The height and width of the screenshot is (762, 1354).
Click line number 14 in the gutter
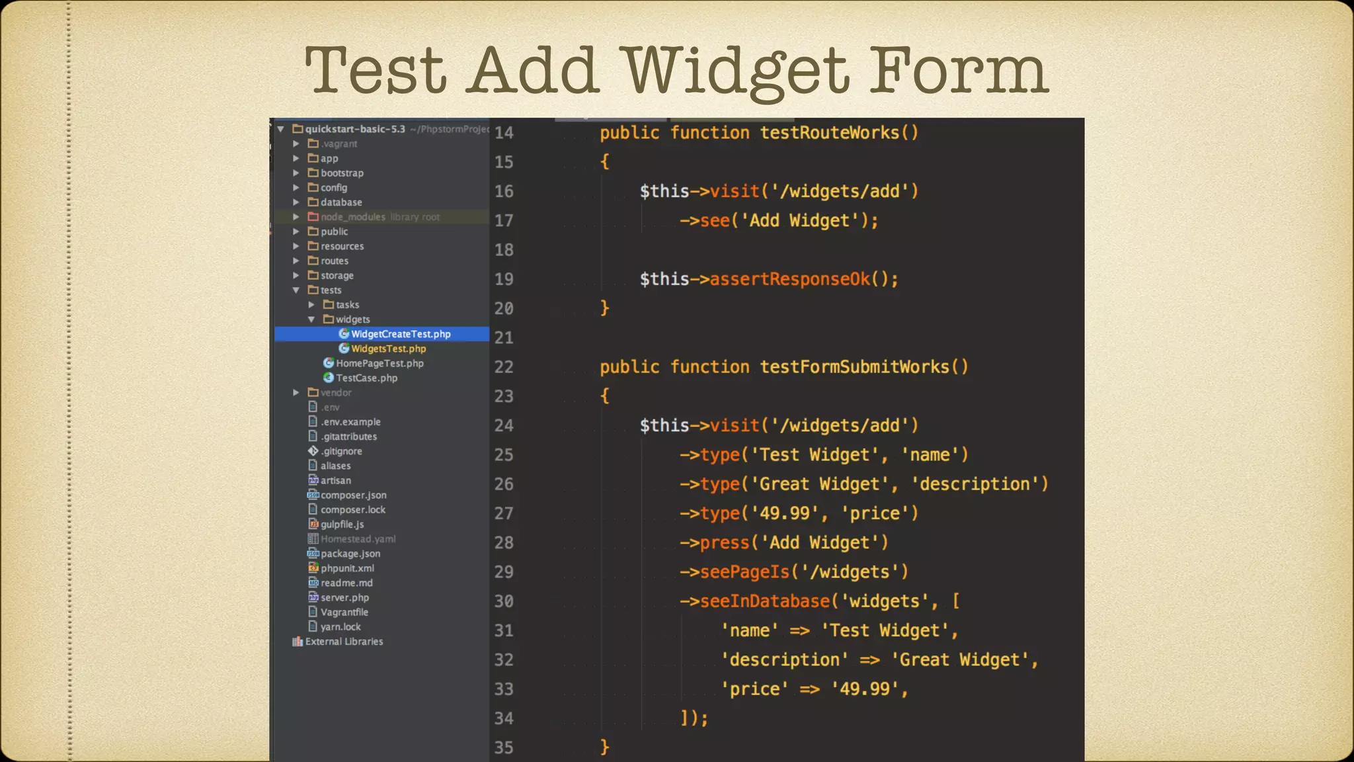(504, 133)
